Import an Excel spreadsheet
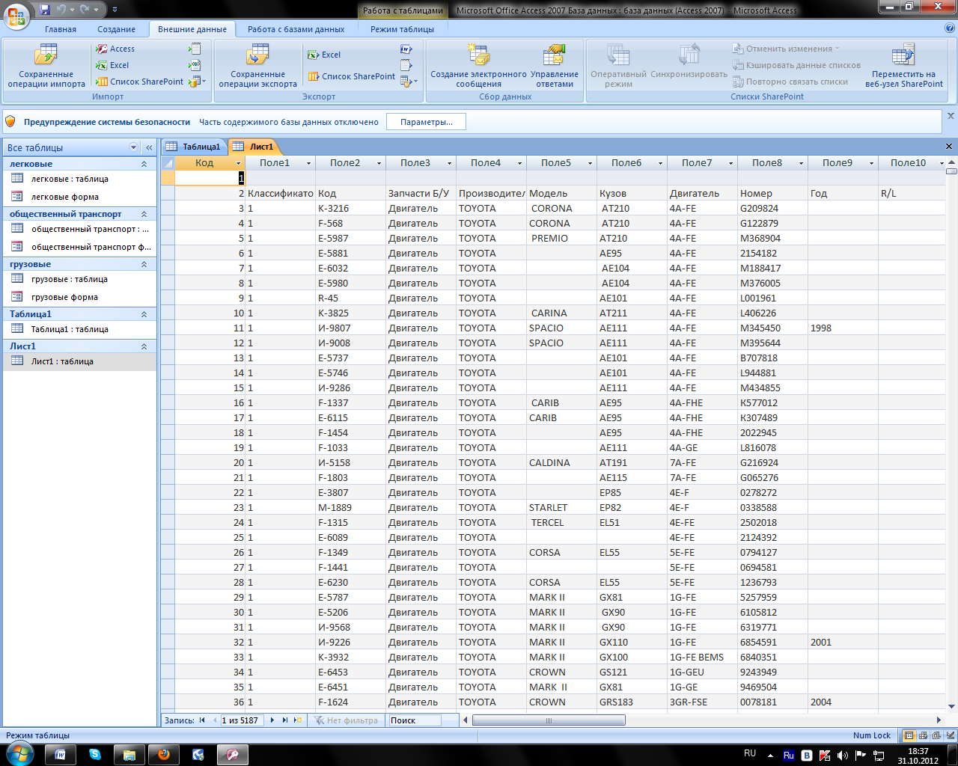This screenshot has width=958, height=766. [113, 65]
